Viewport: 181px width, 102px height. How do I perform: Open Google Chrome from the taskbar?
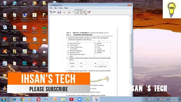click(x=22, y=99)
